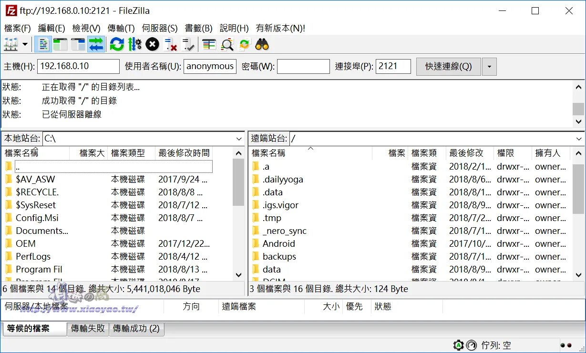Click the transfer type Auto status icon
Screen dimensions: 586x353
coord(458,345)
